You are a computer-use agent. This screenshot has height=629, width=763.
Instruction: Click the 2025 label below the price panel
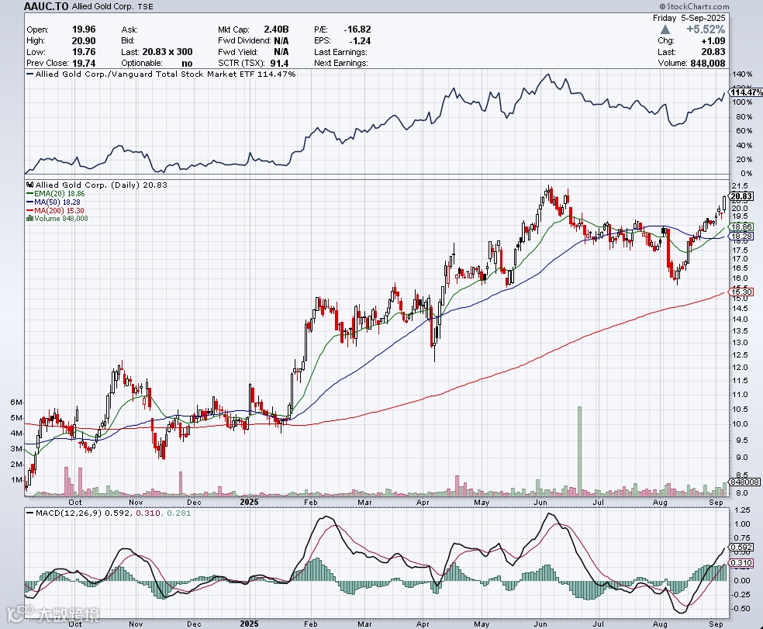click(250, 502)
